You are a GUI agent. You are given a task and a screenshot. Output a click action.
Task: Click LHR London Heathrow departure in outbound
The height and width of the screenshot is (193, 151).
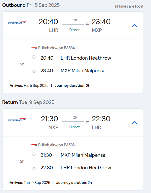coord(86,58)
